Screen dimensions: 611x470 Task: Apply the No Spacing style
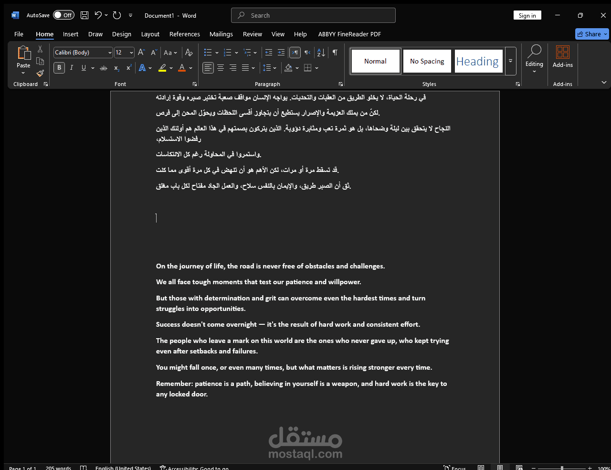tap(427, 61)
